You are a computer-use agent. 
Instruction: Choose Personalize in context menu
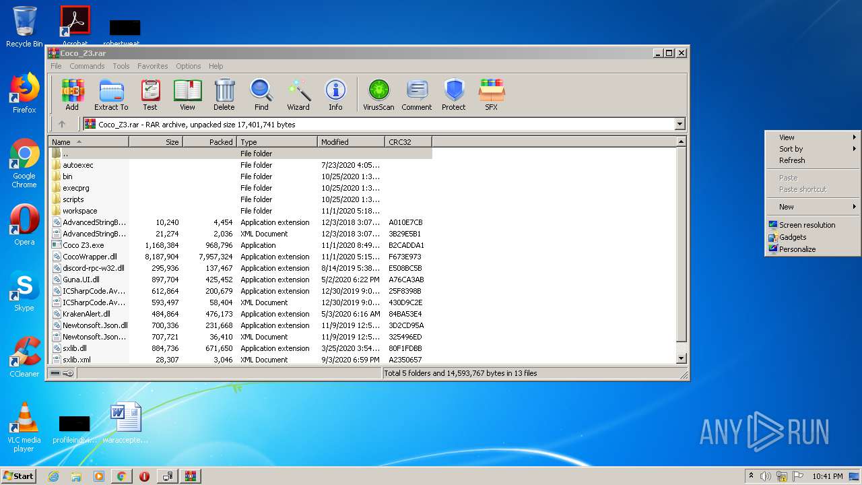pos(812,249)
